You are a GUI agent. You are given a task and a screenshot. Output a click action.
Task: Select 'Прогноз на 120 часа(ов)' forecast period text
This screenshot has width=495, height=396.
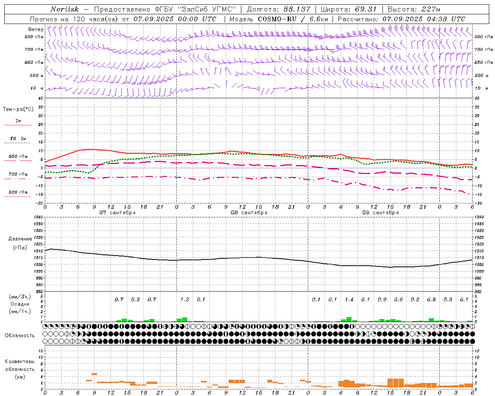click(74, 19)
